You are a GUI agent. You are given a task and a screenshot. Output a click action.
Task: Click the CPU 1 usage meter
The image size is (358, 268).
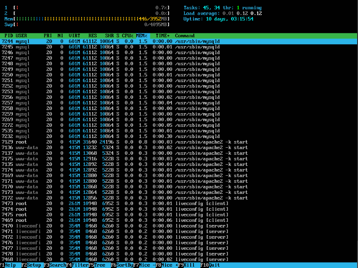[87, 8]
